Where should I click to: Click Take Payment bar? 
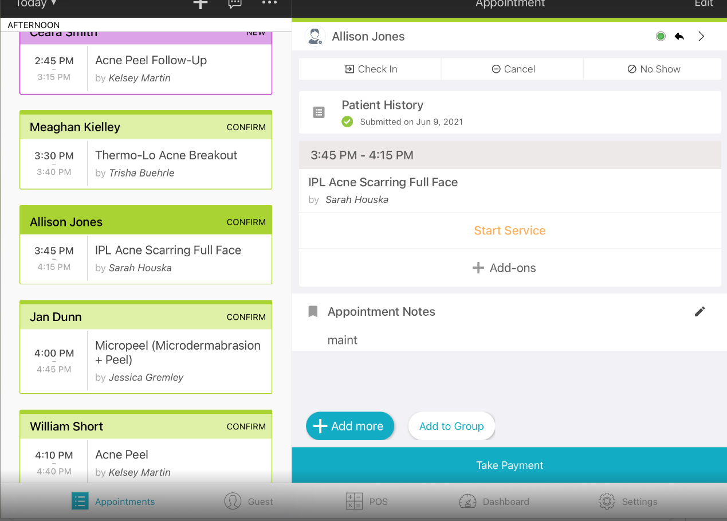tap(509, 465)
